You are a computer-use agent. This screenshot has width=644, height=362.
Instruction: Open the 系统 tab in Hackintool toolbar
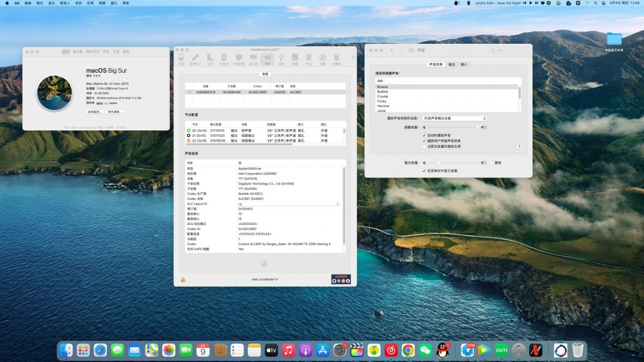(x=181, y=59)
